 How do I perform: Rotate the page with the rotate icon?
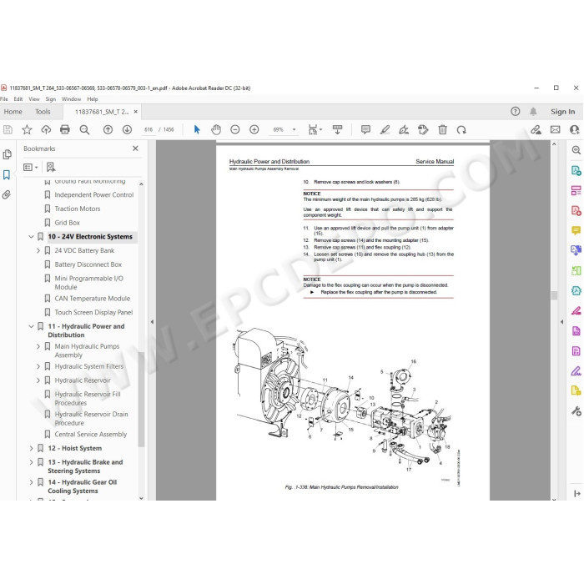[461, 129]
